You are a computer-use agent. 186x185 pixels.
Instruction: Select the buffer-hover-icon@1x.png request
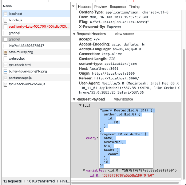36,72
